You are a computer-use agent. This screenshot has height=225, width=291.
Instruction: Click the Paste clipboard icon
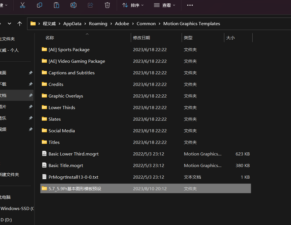pos(57,5)
